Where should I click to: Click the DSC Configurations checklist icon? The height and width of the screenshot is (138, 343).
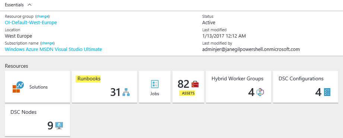pyautogui.click(x=327, y=92)
